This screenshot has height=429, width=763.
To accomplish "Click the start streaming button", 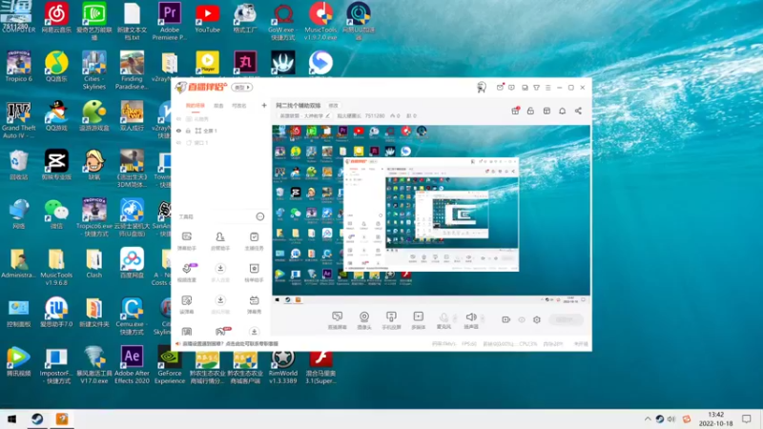I will 565,319.
